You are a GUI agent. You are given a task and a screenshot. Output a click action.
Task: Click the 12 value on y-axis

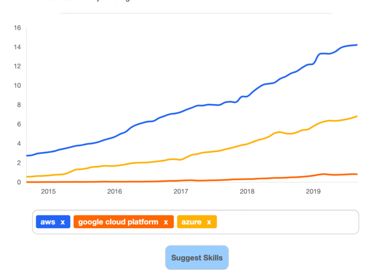pyautogui.click(x=17, y=66)
